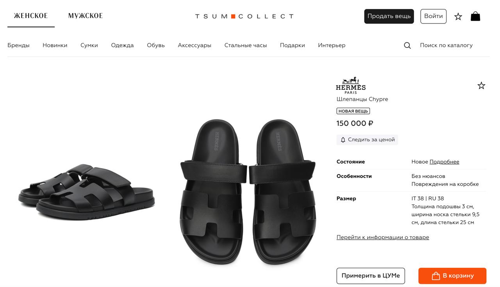Go to TSUM Collect home logo
500x287 pixels.
coord(244,16)
